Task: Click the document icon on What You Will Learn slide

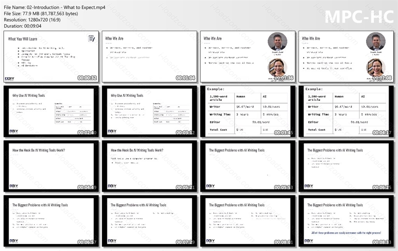Action: [92, 38]
